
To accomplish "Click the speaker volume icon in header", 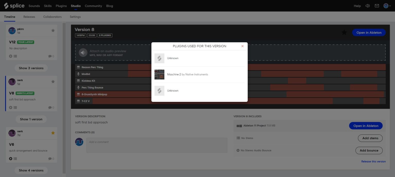I will [367, 6].
